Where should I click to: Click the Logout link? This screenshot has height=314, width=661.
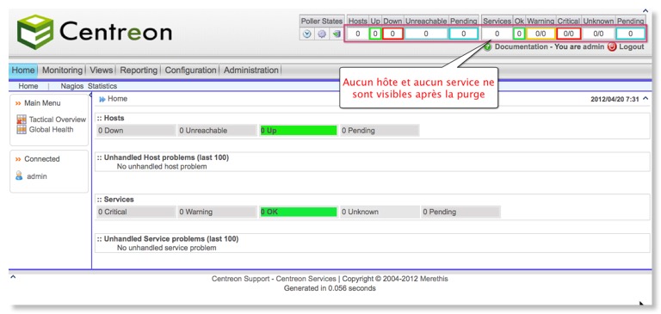coord(632,46)
